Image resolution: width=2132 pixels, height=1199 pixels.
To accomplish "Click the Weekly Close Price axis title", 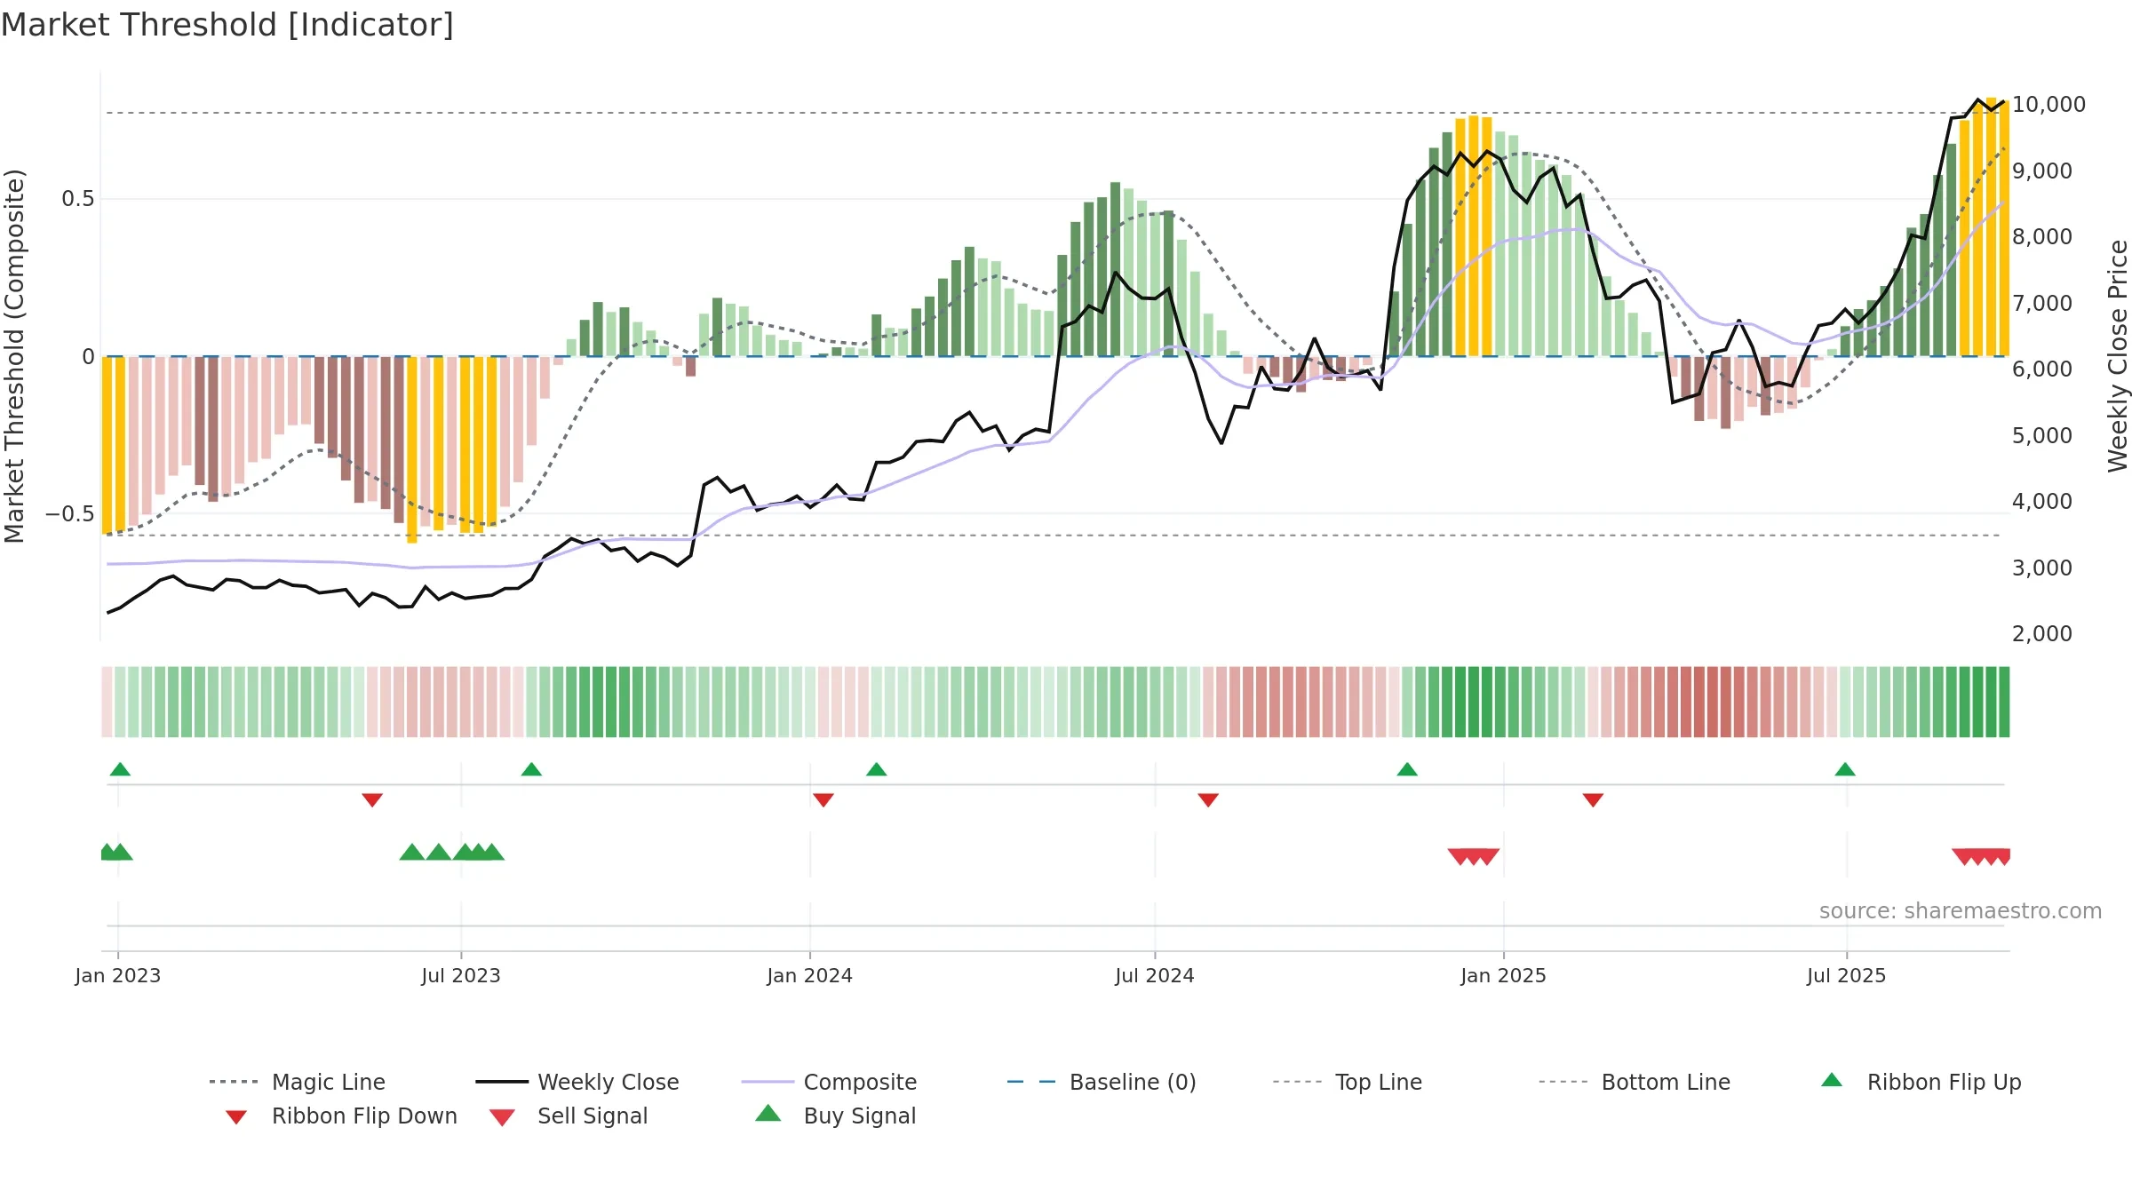I will click(x=2118, y=356).
